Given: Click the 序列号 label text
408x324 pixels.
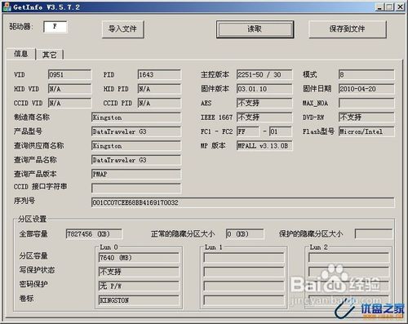Looking at the screenshot, I should coord(24,201).
